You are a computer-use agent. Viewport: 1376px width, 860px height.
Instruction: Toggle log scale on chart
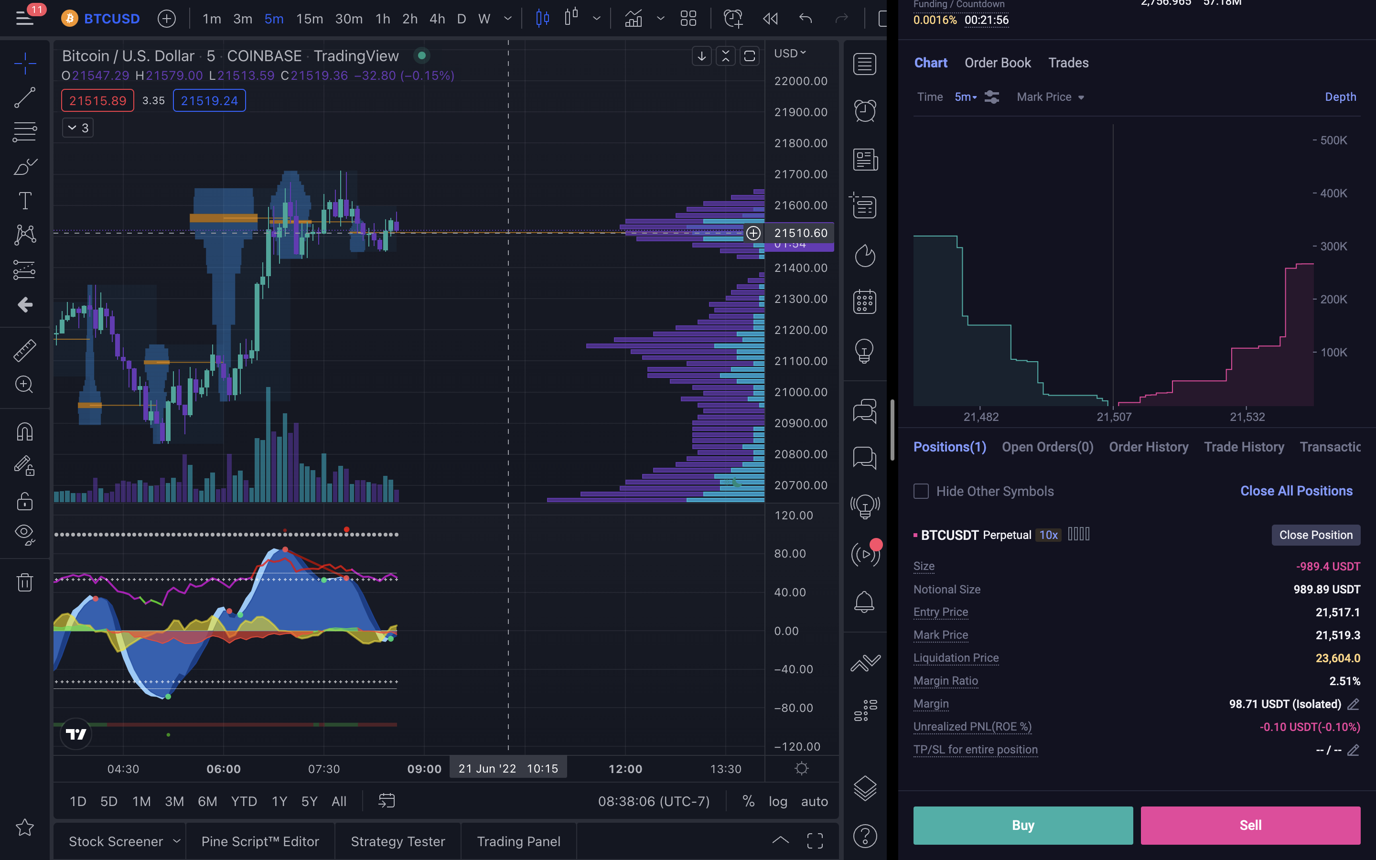point(778,801)
